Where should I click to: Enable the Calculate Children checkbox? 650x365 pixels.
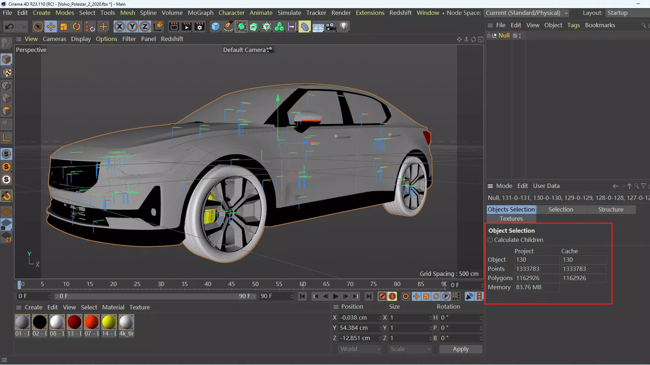point(490,240)
